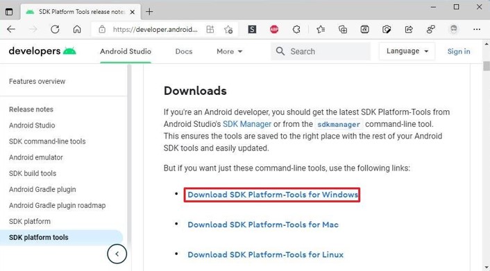Add this page to favorites
Image resolution: width=490 pixels, height=271 pixels.
pos(228,29)
